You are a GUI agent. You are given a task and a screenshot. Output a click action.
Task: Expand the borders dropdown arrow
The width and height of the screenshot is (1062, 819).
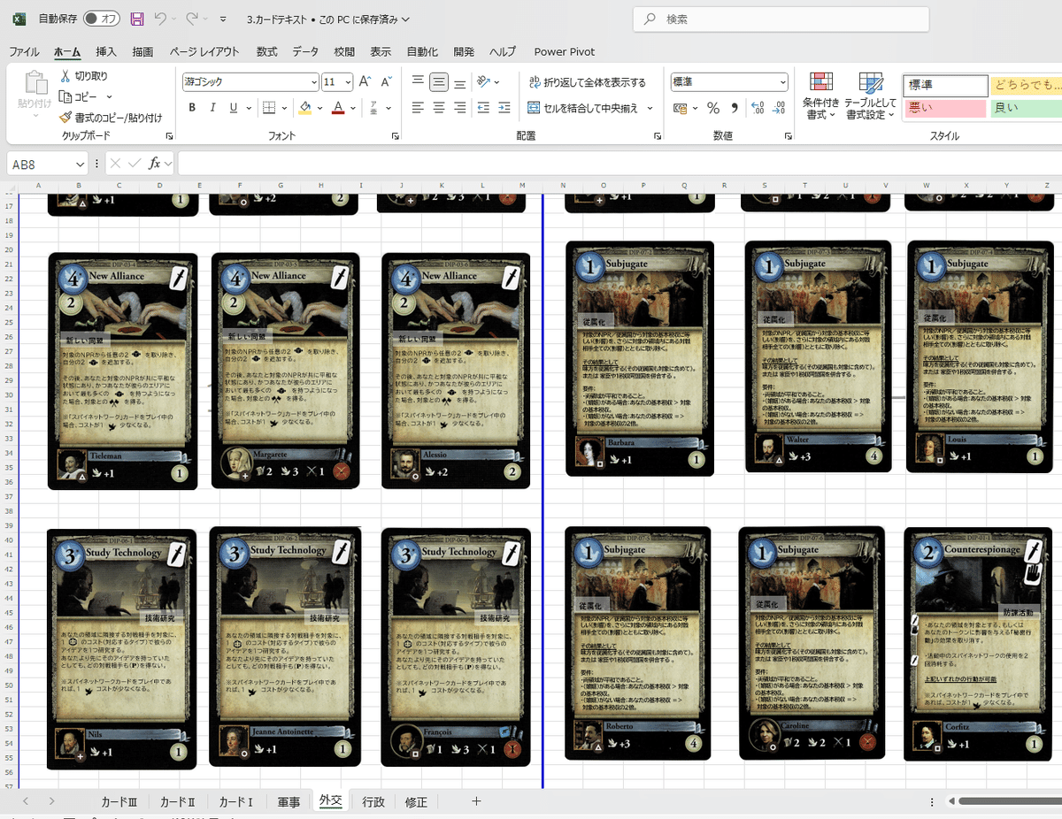pyautogui.click(x=284, y=108)
